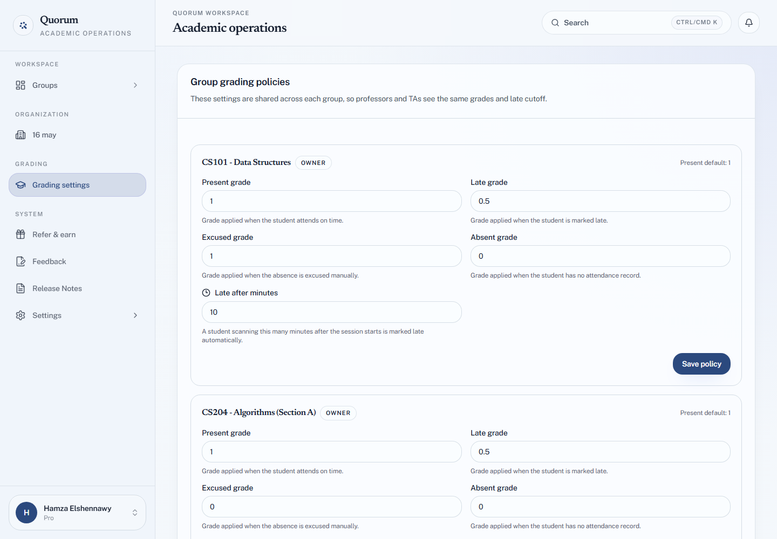Open notifications with the bell icon
The width and height of the screenshot is (777, 539).
tap(749, 23)
